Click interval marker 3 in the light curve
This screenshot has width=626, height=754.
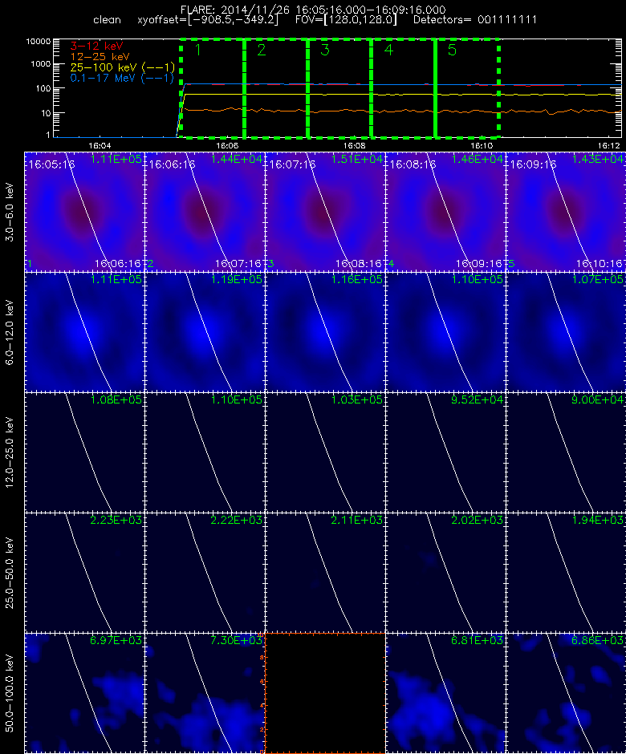click(325, 50)
